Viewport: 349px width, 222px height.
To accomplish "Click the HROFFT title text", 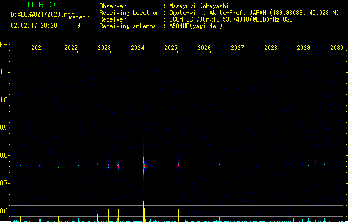I will click(57, 4).
